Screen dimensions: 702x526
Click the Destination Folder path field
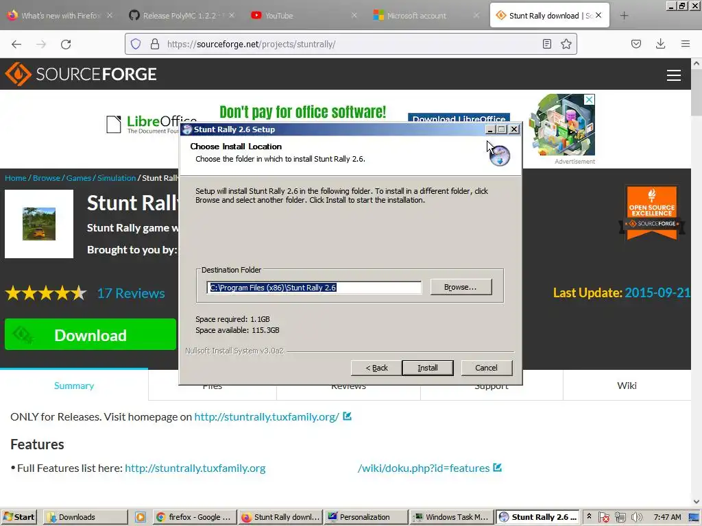coord(314,287)
